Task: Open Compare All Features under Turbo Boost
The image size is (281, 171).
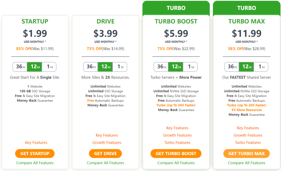Action: [176, 163]
